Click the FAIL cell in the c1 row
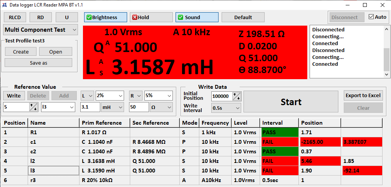This screenshot has width=391, height=187. pyautogui.click(x=279, y=142)
